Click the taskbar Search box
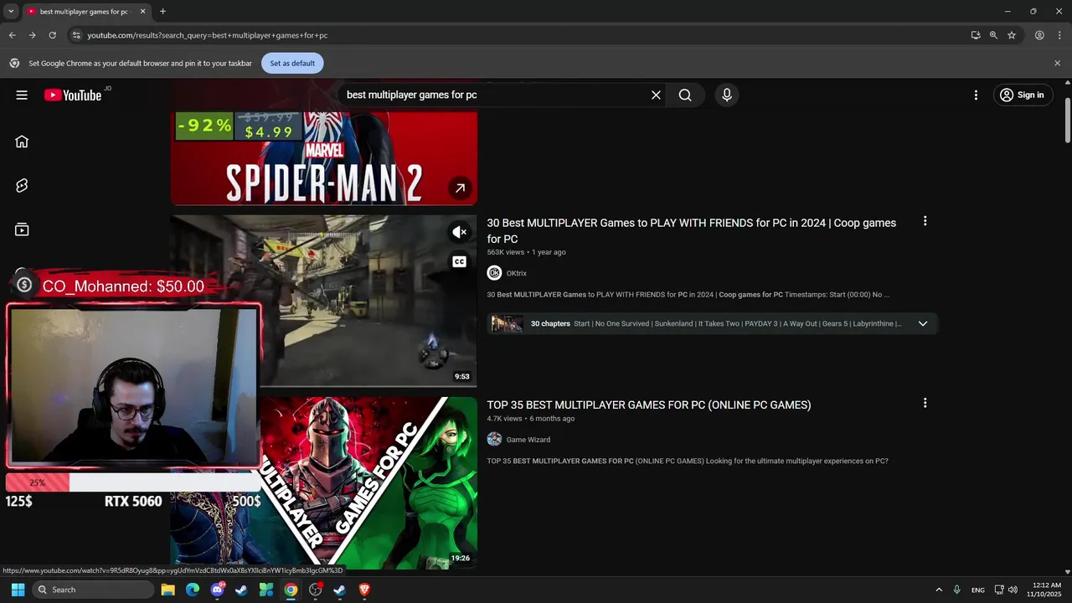Image resolution: width=1072 pixels, height=603 pixels. click(x=94, y=590)
